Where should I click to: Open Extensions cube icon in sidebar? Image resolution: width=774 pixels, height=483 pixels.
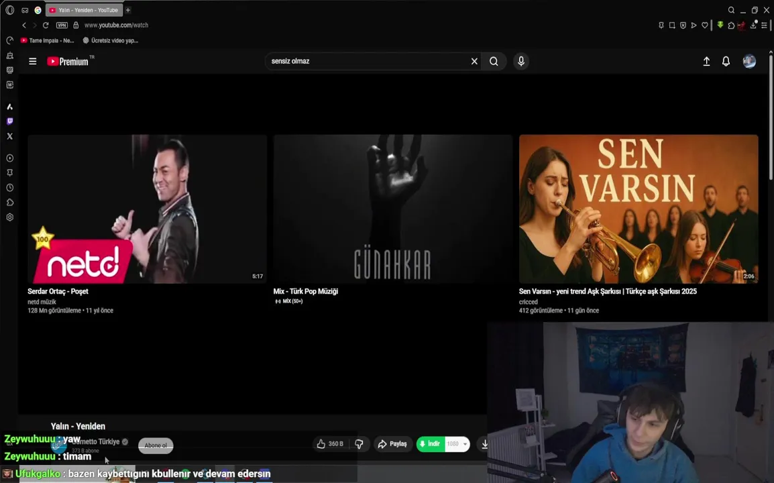[10, 203]
